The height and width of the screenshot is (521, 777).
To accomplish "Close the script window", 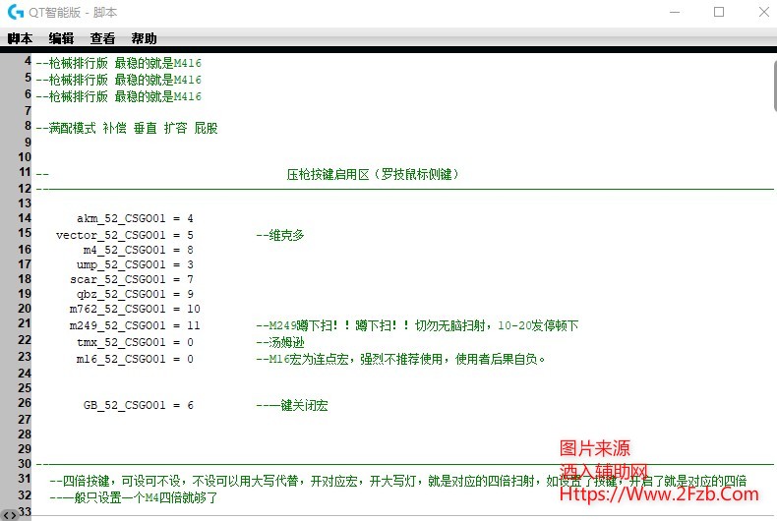I will [763, 12].
